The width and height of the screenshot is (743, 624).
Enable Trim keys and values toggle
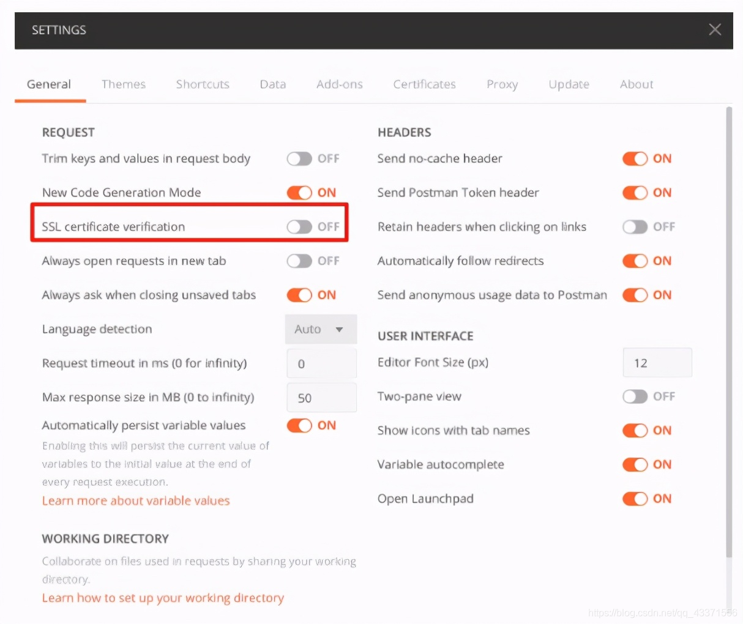[299, 159]
